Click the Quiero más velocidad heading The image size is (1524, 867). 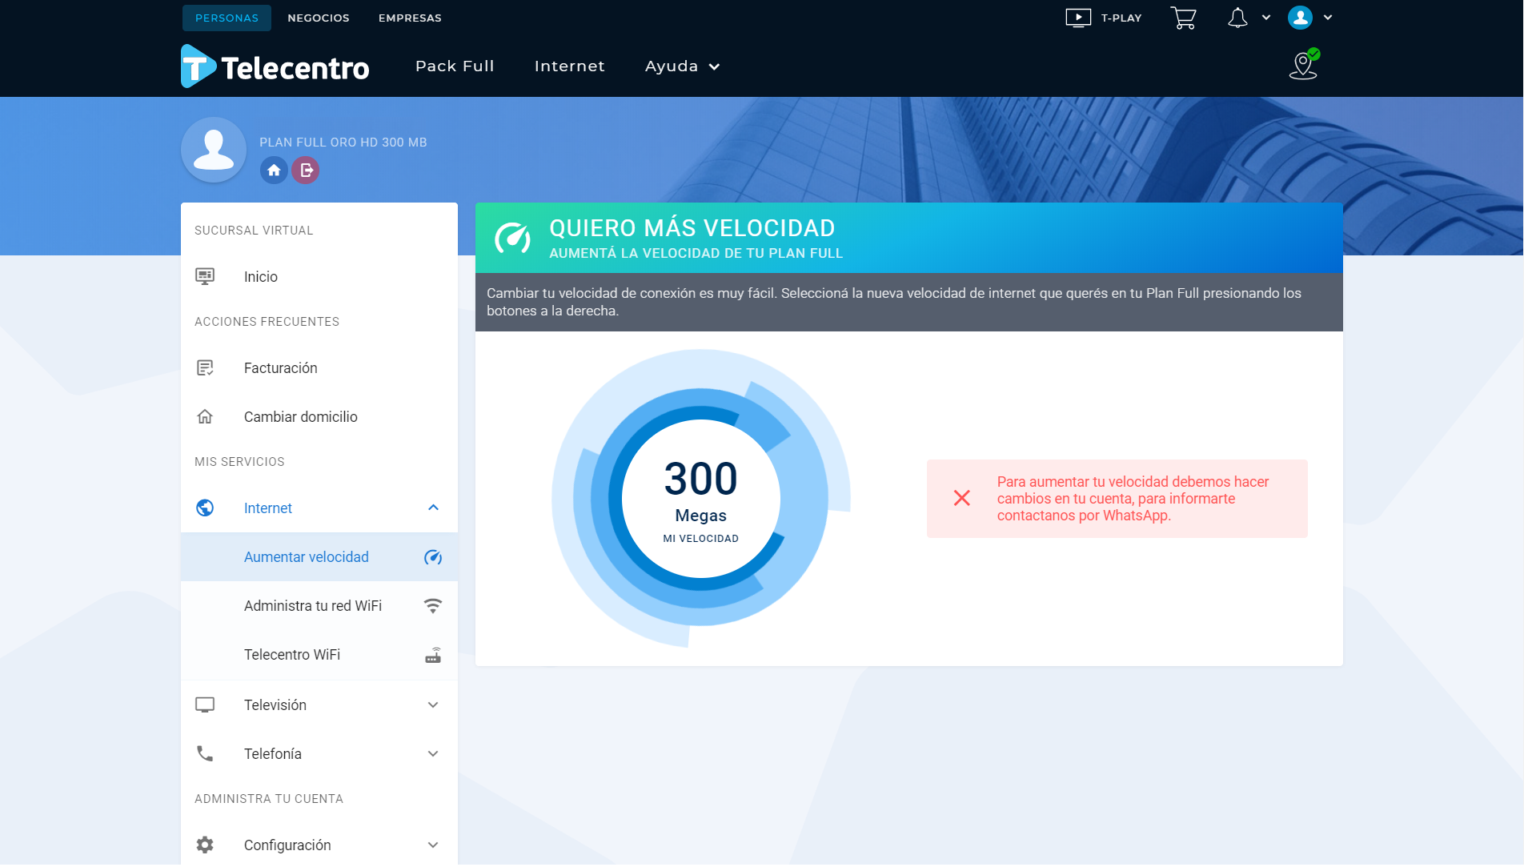[692, 229]
